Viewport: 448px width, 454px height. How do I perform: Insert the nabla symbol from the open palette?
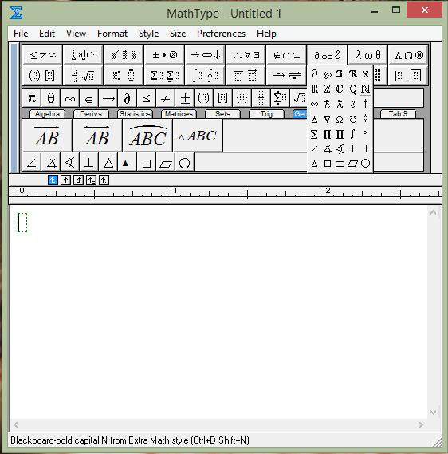pyautogui.click(x=327, y=119)
